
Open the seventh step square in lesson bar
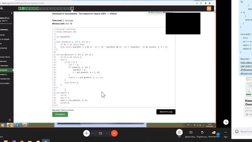41,9
